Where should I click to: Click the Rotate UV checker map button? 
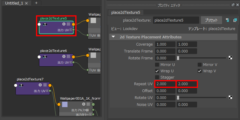coord(230,97)
